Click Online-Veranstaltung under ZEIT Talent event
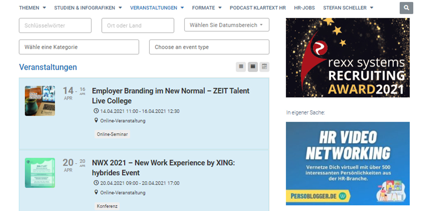This screenshot has height=211, width=435. click(123, 121)
